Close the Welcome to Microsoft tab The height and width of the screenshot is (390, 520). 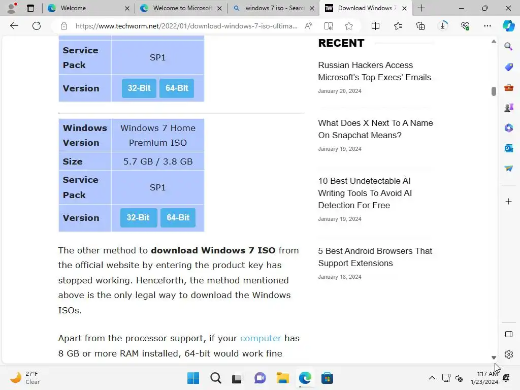219,8
